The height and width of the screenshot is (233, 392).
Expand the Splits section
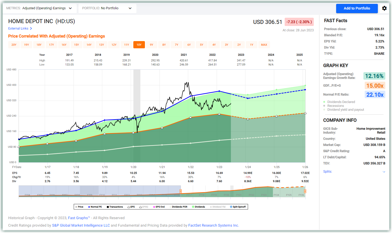[384, 172]
